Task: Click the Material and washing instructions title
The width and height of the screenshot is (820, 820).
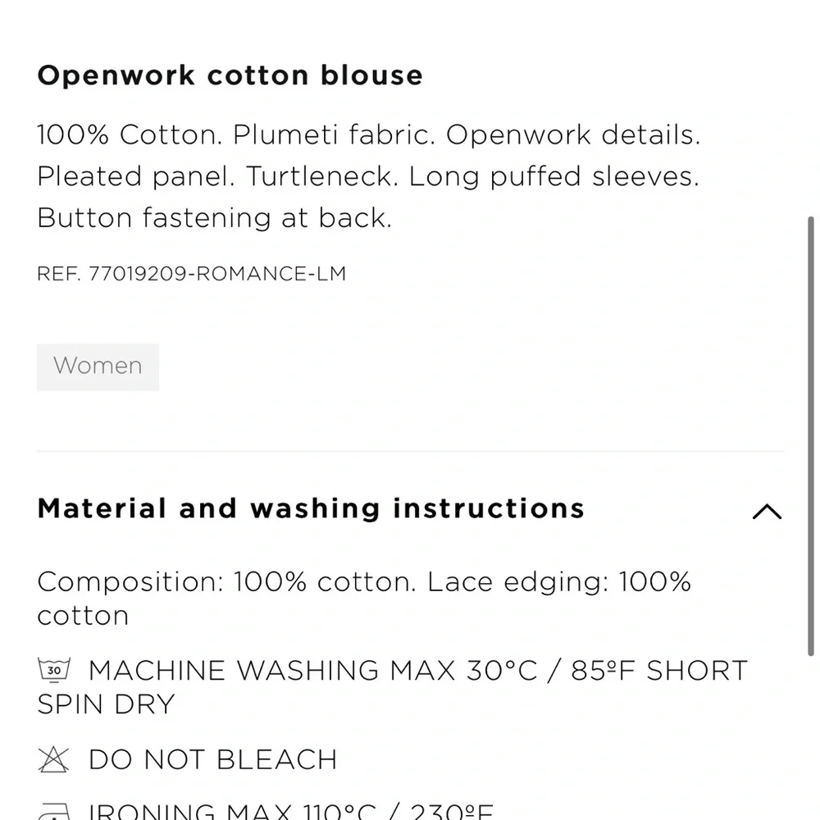Action: coord(311,508)
